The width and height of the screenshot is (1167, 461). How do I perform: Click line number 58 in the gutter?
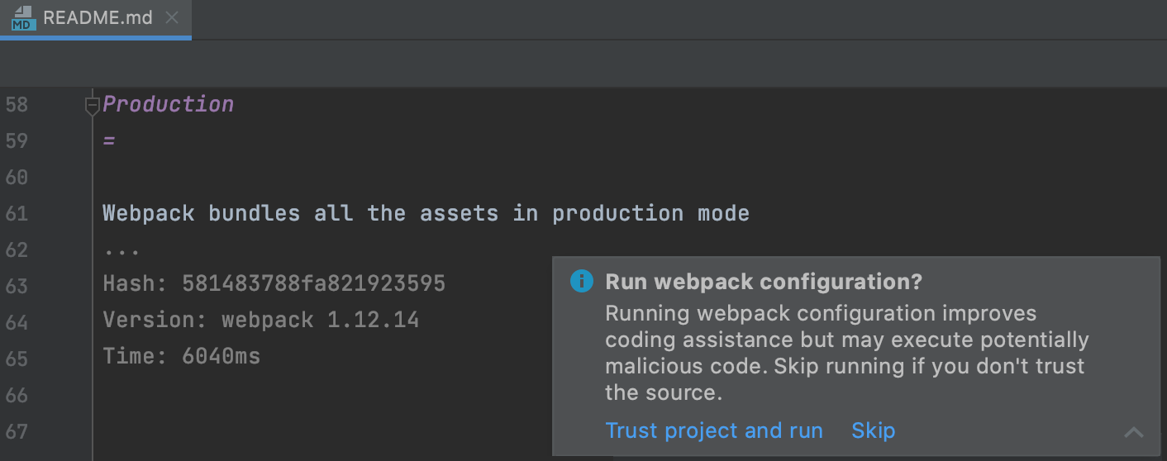pyautogui.click(x=17, y=105)
